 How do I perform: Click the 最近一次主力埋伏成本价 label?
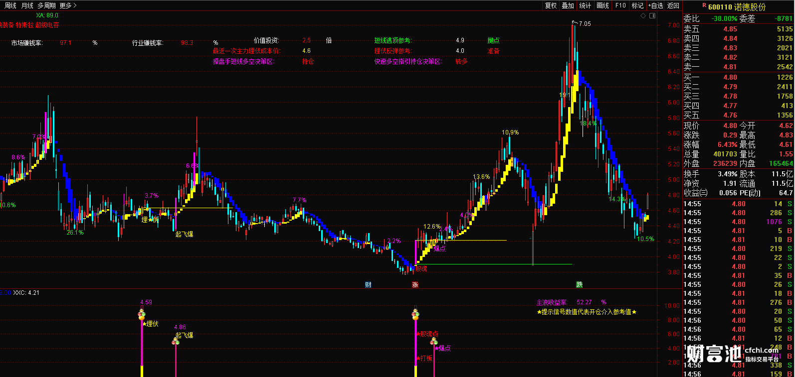pyautogui.click(x=246, y=51)
